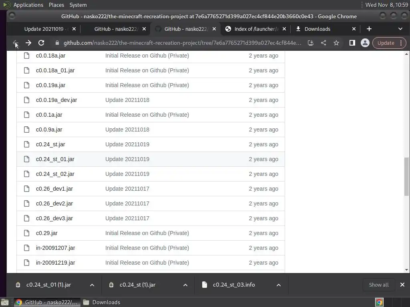Open the c0.26_dev1.jar file link

[54, 189]
